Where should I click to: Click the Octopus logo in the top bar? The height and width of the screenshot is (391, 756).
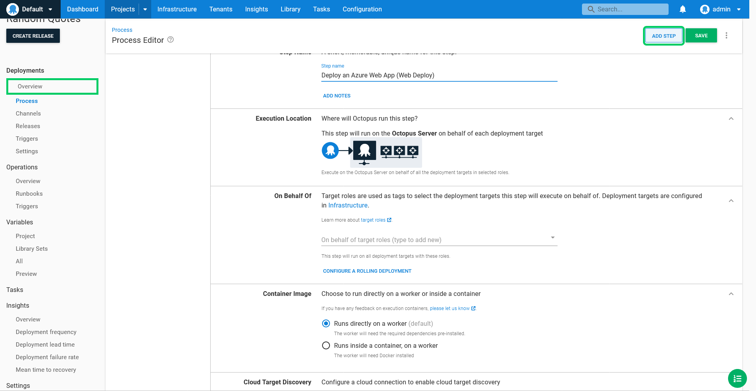coord(13,9)
